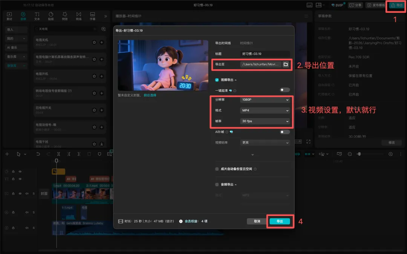The width and height of the screenshot is (407, 254).
Task: Click the timeline zoom-in magnifier icon
Action: (x=390, y=154)
